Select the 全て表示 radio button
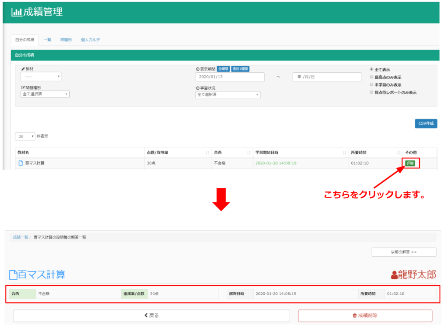Screen dimensions: 443x332 pos(372,69)
